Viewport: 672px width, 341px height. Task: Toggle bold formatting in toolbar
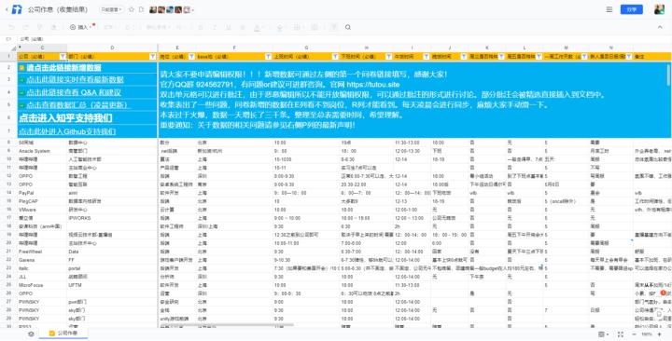pyautogui.click(x=202, y=27)
